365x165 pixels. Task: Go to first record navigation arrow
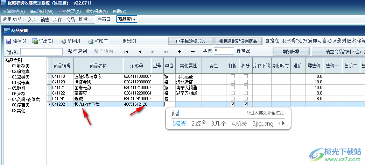tap(126, 52)
